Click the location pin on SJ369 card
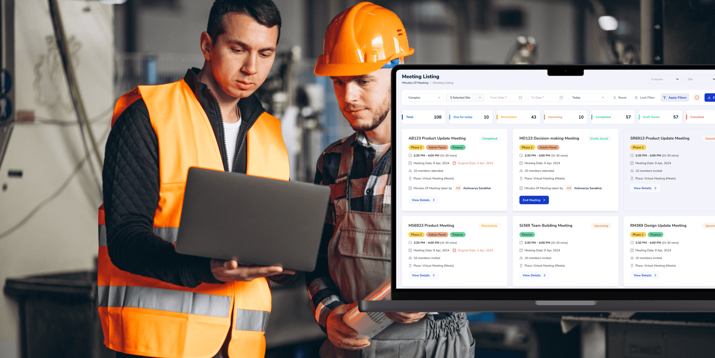Screen dimensions: 715x358 point(521,266)
